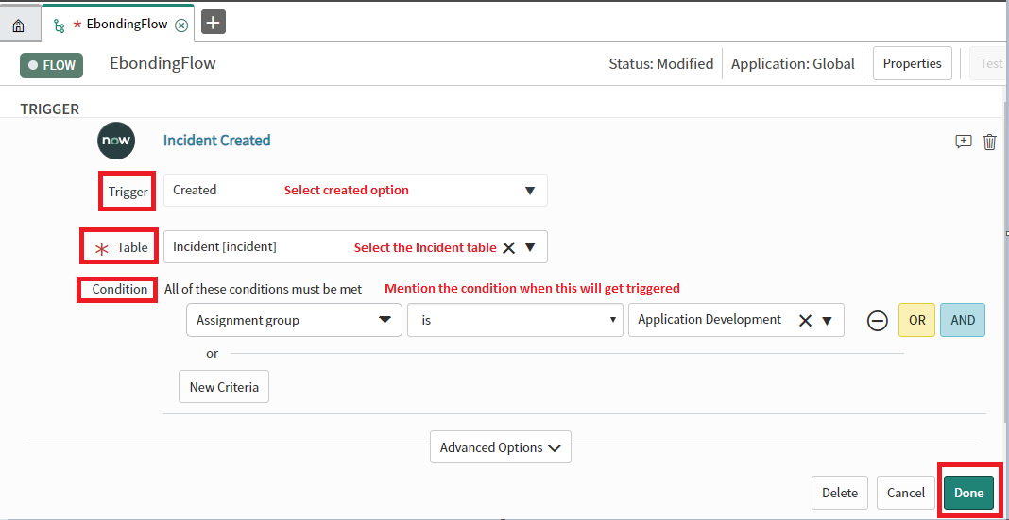Click the FLOW badge
This screenshot has height=520, width=1009.
pyautogui.click(x=51, y=65)
